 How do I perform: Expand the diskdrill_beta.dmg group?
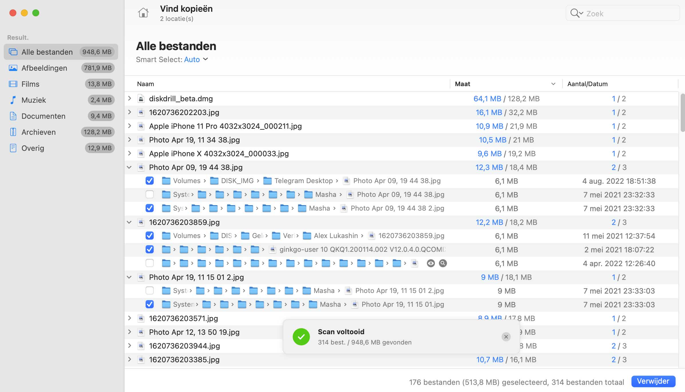point(130,99)
